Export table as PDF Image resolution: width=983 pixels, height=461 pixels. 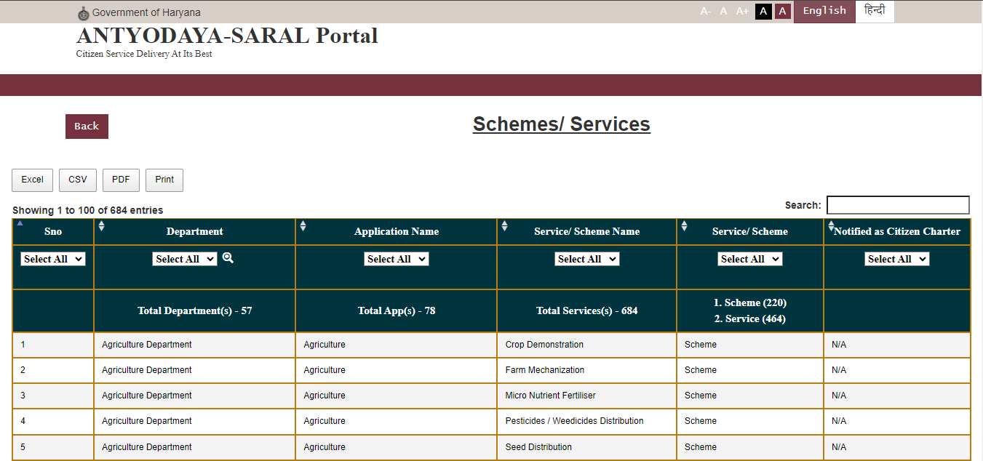click(x=121, y=180)
